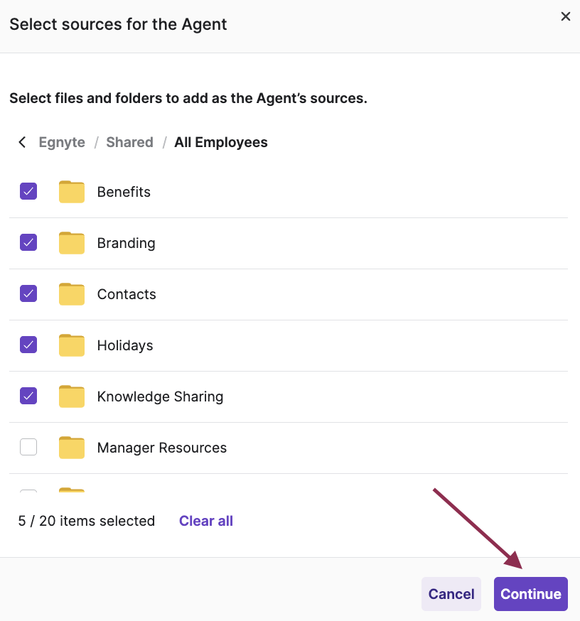
Task: Click the Branding folder icon
Action: click(x=71, y=243)
